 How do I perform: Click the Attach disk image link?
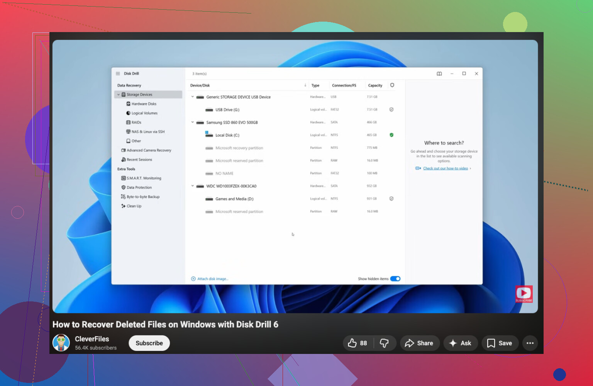(x=210, y=279)
